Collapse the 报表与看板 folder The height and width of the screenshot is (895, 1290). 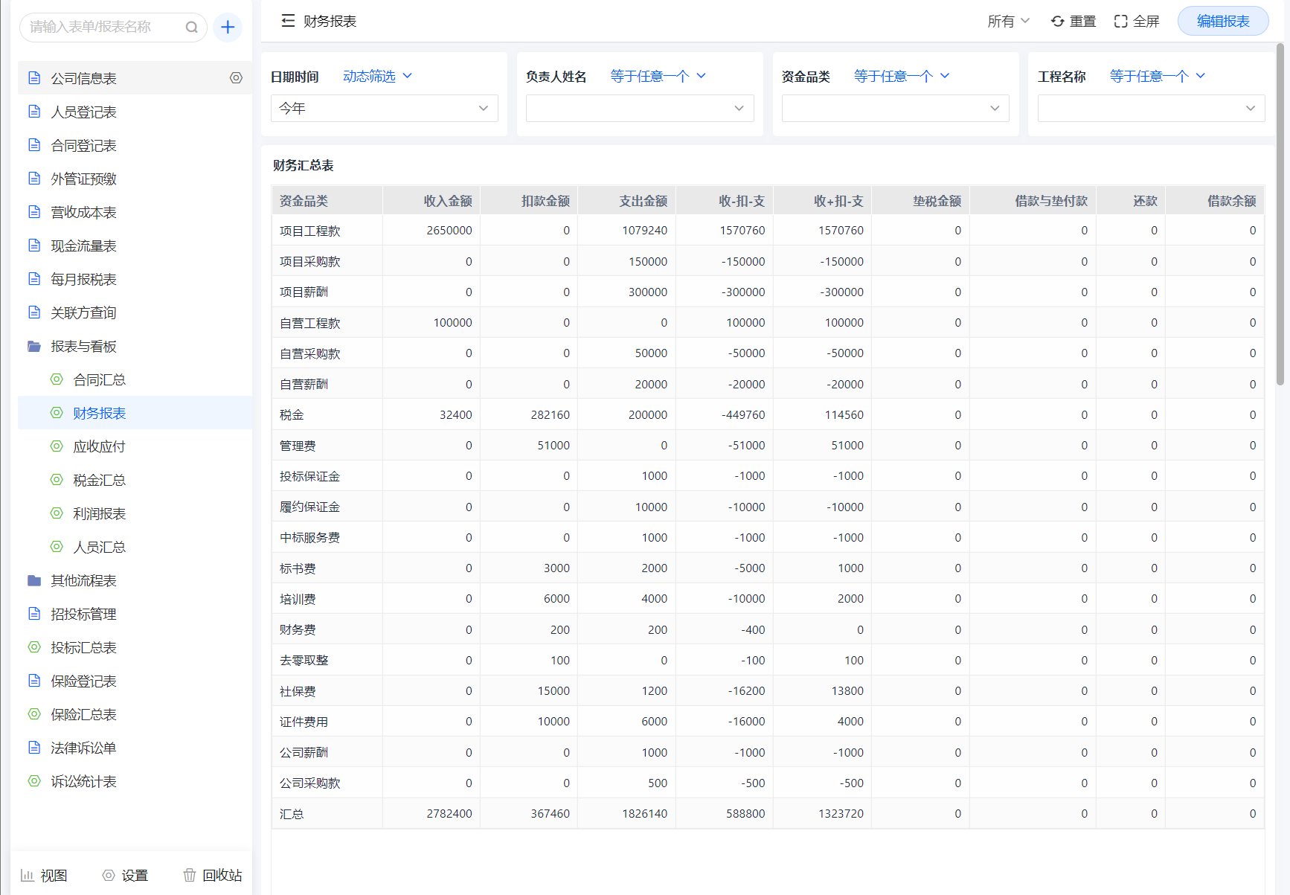(x=83, y=347)
